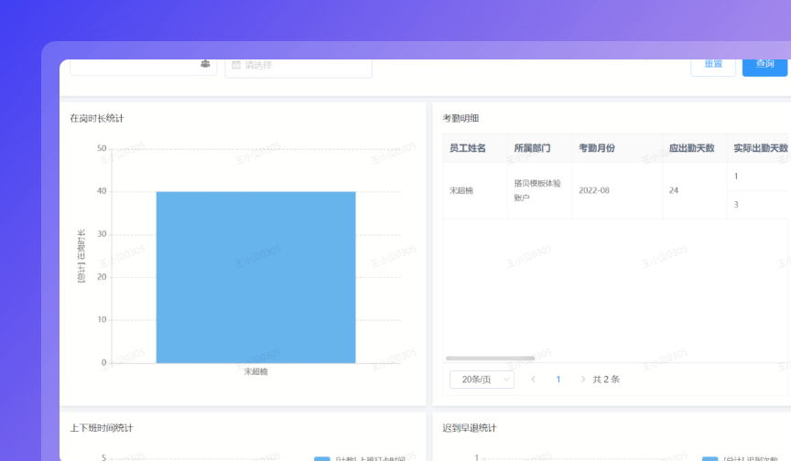Viewport: 791px width, 461px height.
Task: Open the 20条/页 page size dropdown
Action: [x=482, y=380]
